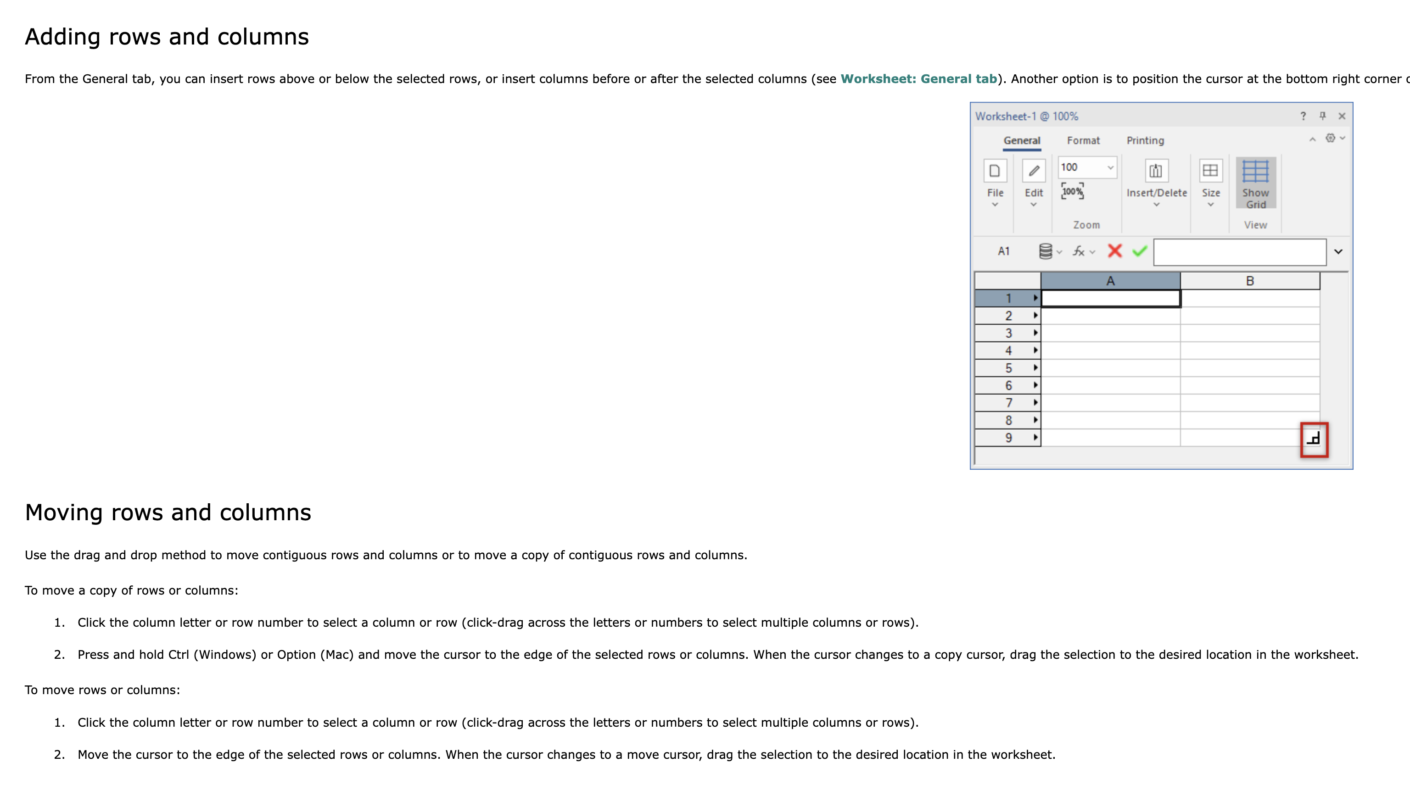The width and height of the screenshot is (1410, 790).
Task: Accept entry with green checkmark
Action: (1140, 251)
